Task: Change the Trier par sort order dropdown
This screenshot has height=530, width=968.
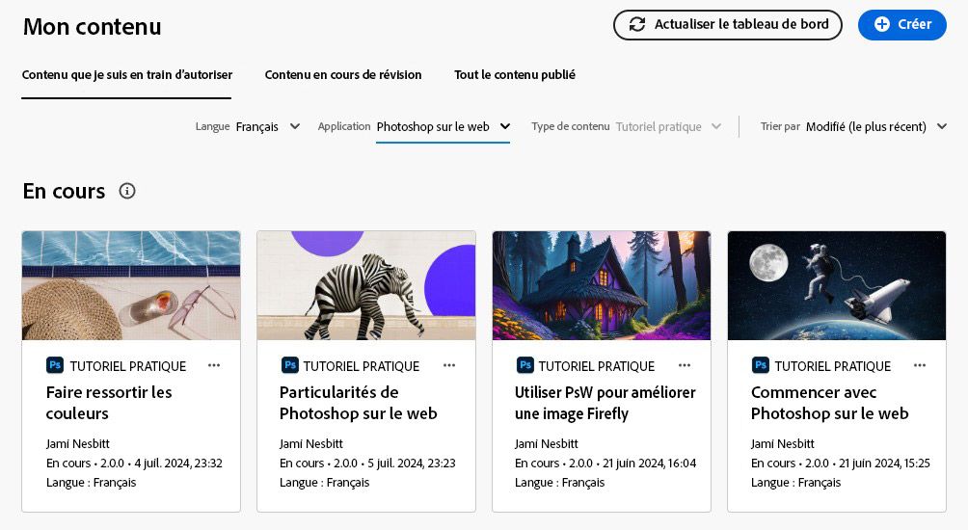Action: (875, 126)
